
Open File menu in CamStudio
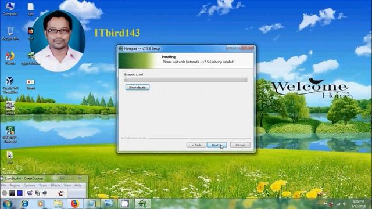tap(3, 185)
